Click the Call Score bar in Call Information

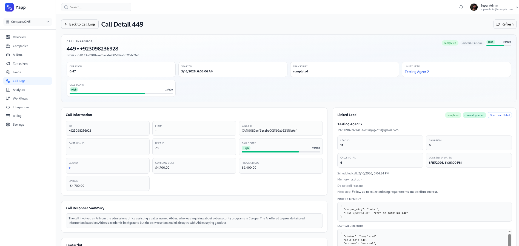click(x=281, y=152)
